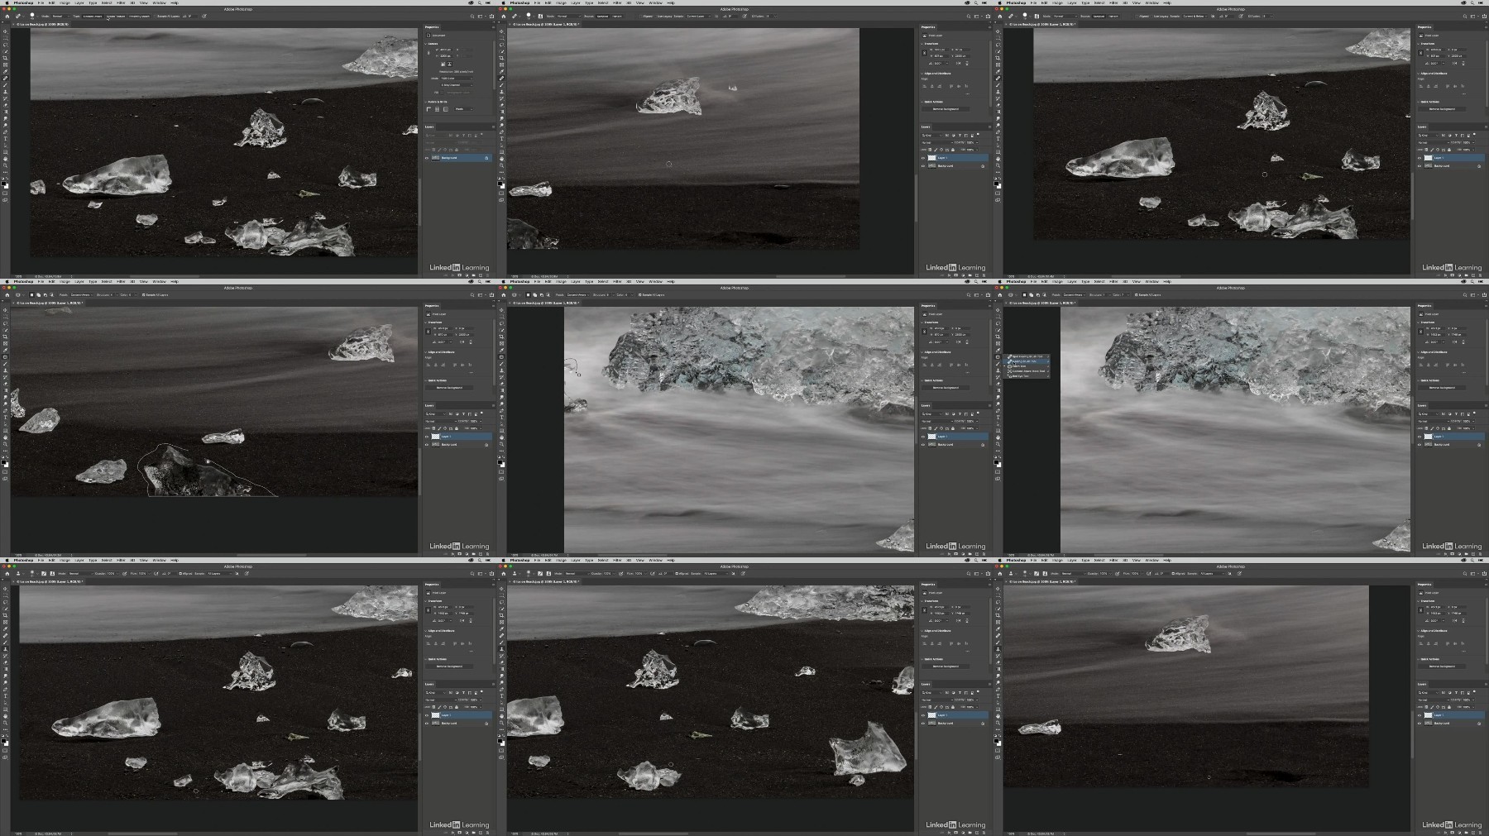The width and height of the screenshot is (1489, 836).
Task: Click Share icon in frame with open tool flyout
Action: (x=1483, y=294)
